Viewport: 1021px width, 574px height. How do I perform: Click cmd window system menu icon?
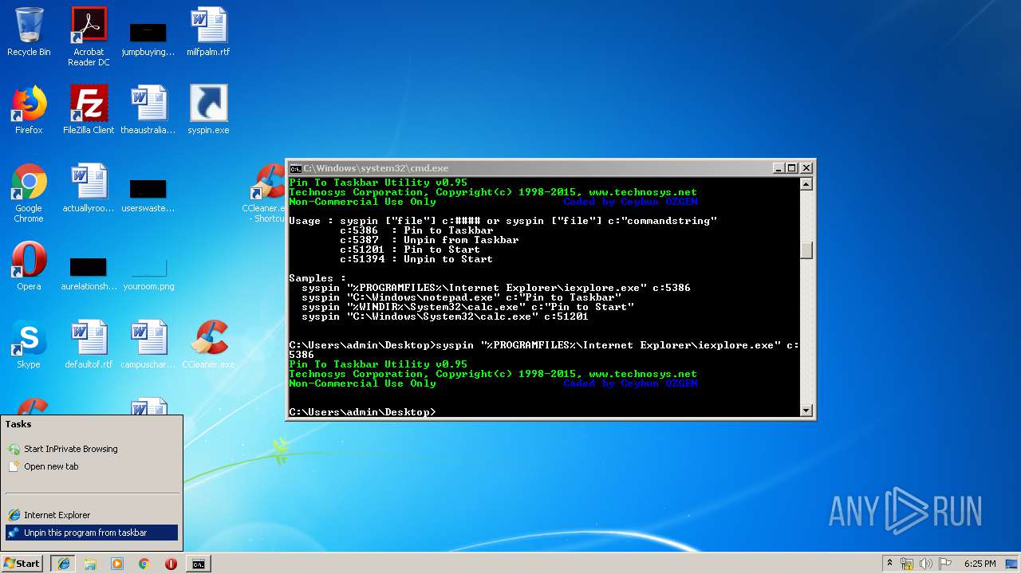pyautogui.click(x=295, y=168)
